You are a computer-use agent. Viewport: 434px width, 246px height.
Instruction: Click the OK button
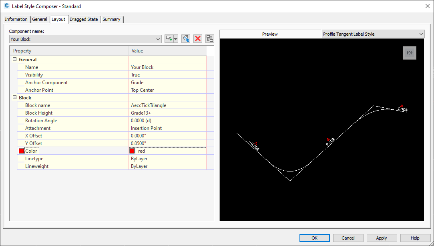pyautogui.click(x=314, y=238)
